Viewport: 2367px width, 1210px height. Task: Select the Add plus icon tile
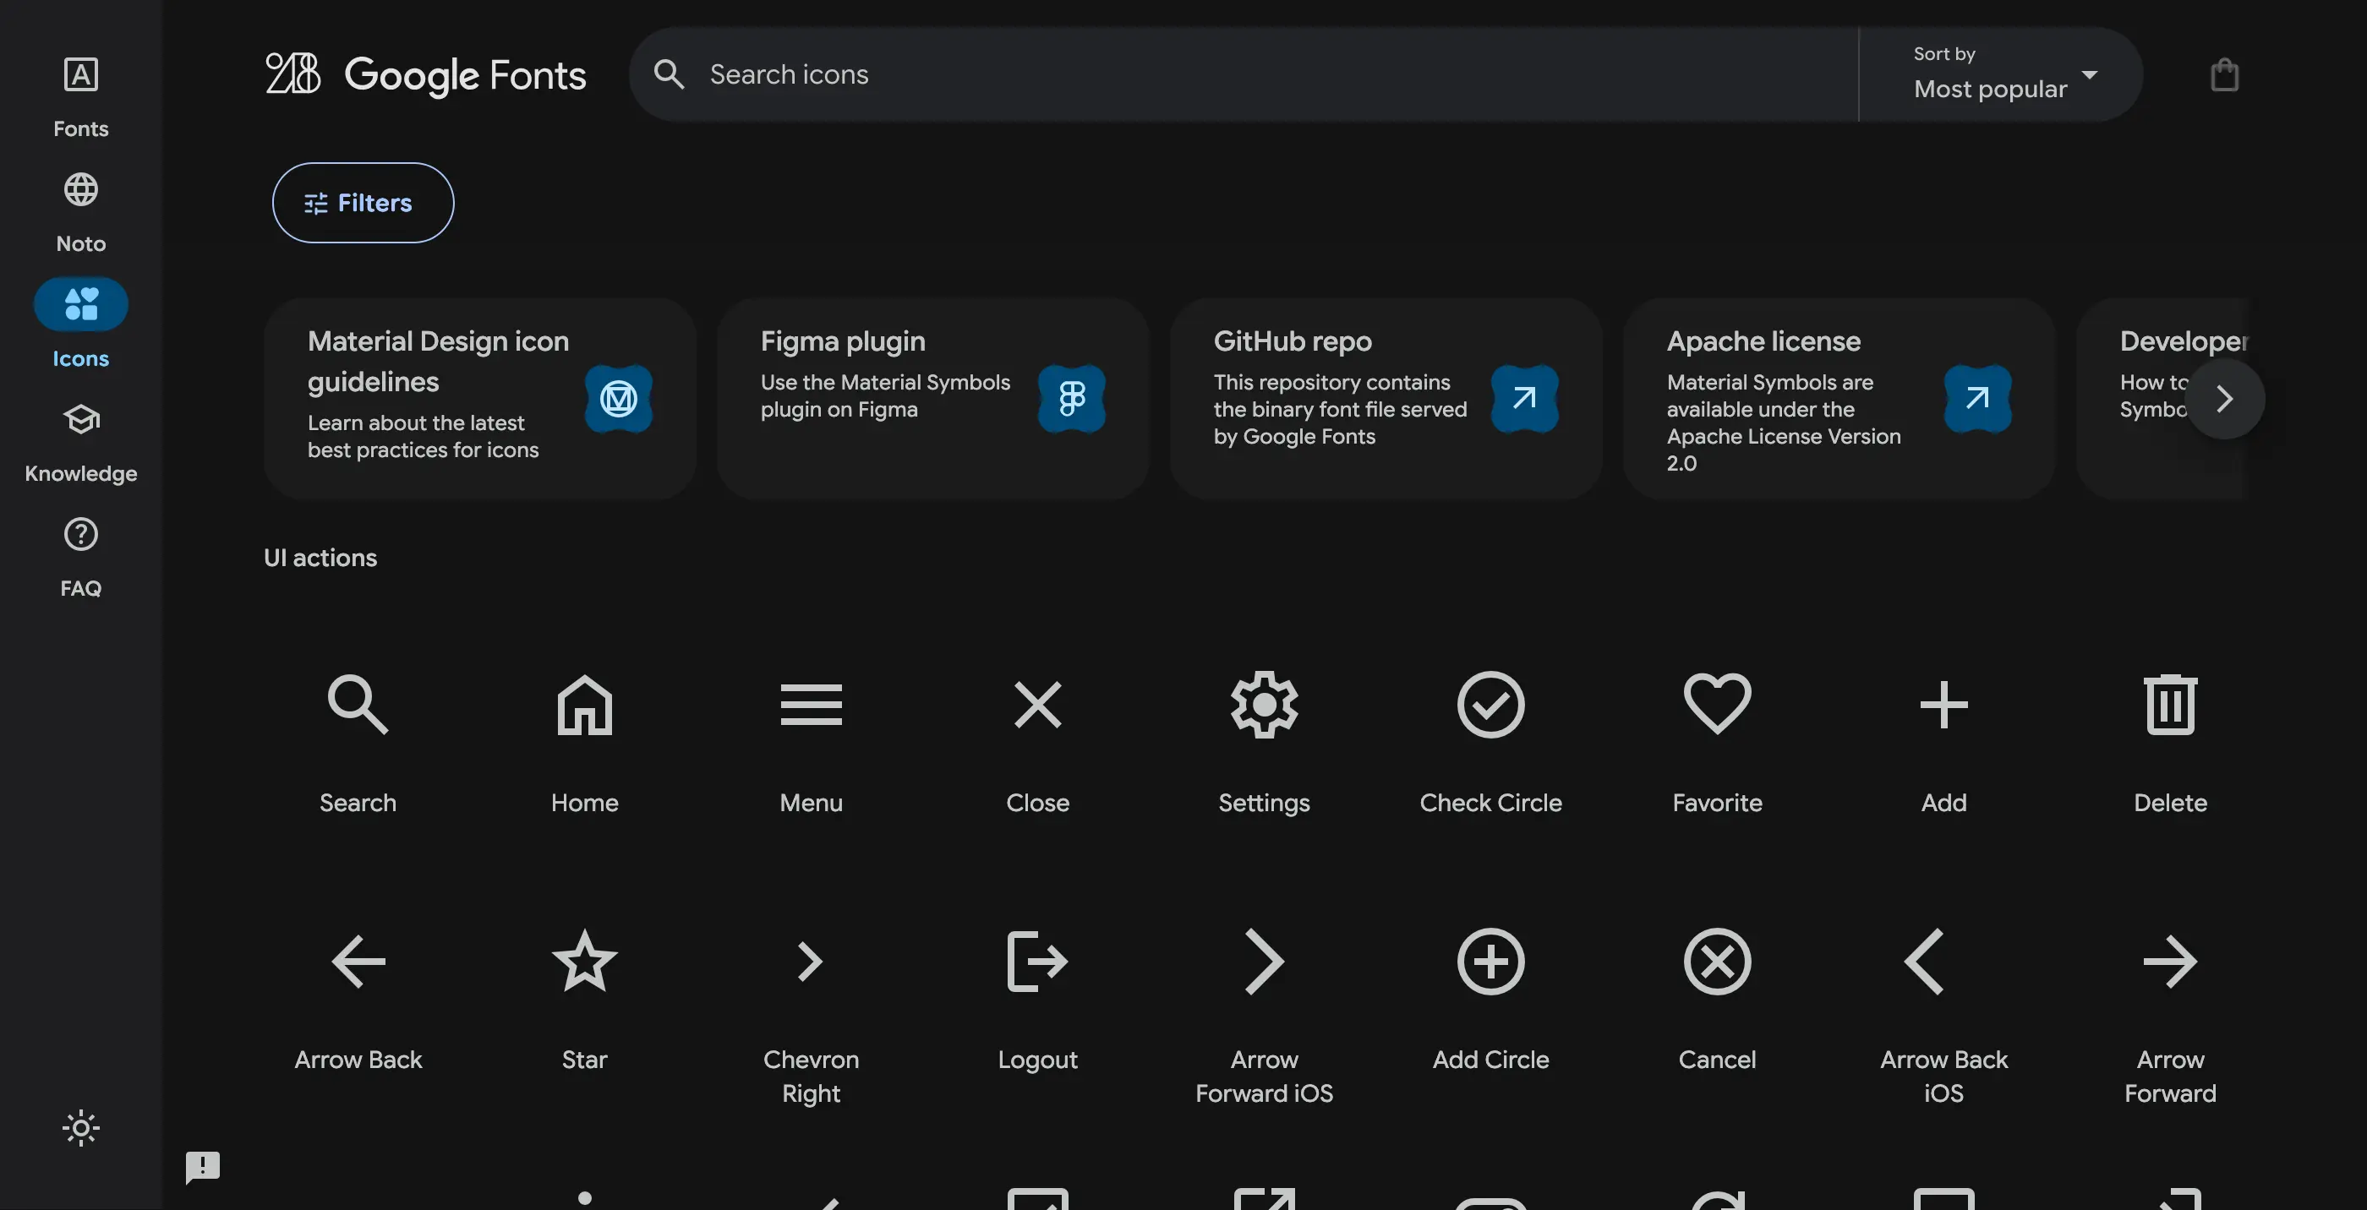pos(1943,744)
